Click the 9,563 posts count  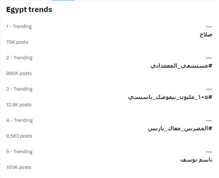[x=19, y=136]
